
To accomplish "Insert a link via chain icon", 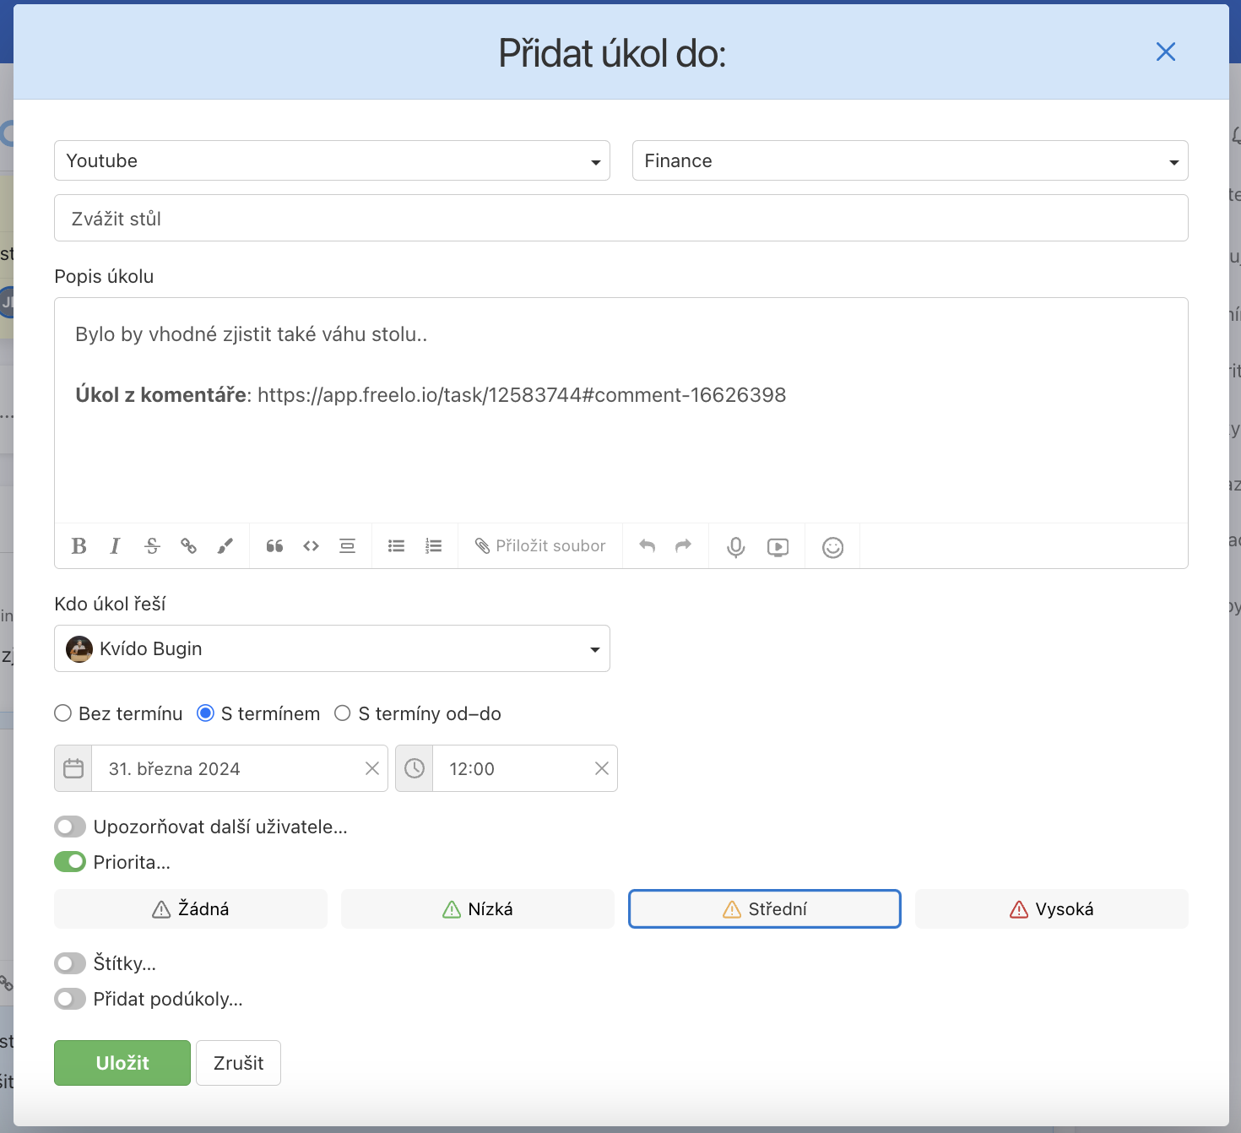I will pyautogui.click(x=188, y=546).
